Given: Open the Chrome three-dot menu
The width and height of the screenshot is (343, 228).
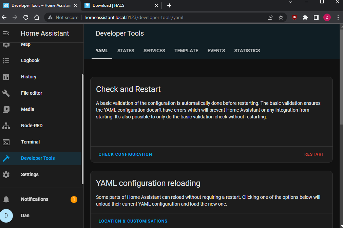Looking at the screenshot, I should pyautogui.click(x=338, y=17).
